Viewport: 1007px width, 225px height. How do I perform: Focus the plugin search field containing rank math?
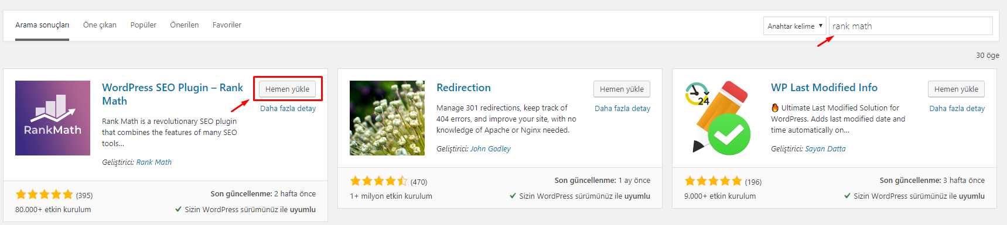pyautogui.click(x=911, y=26)
